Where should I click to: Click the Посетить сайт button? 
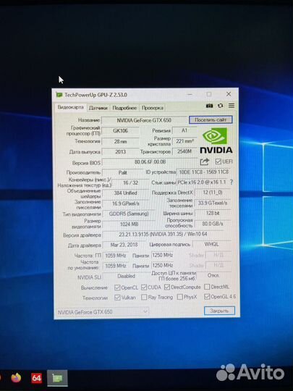[211, 119]
